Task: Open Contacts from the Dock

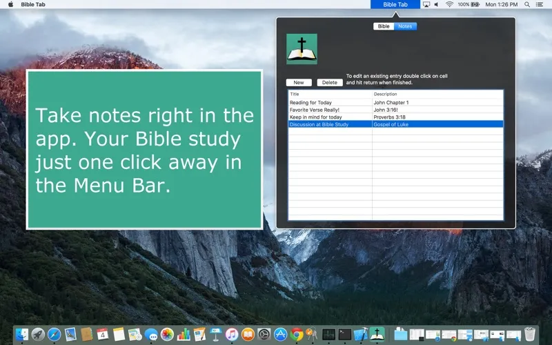Action: 87,335
